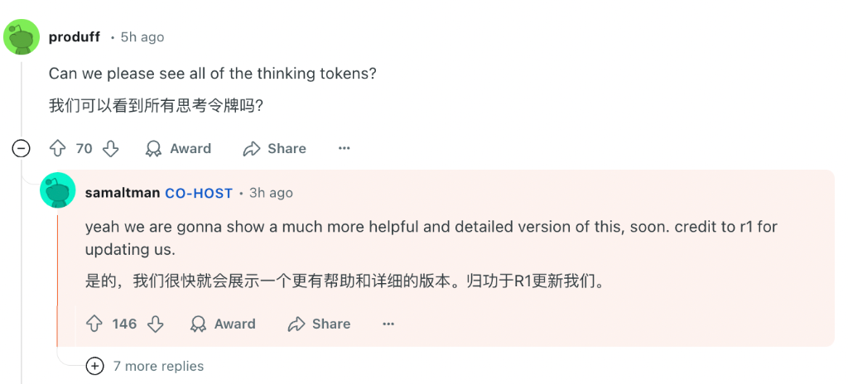Click the '3h ago' timestamp
This screenshot has height=384, width=848.
click(x=271, y=193)
